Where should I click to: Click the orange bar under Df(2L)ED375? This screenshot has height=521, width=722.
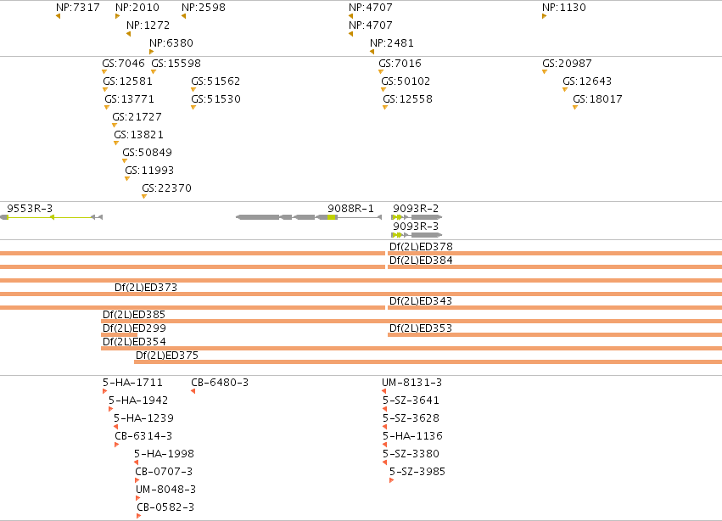pos(428,362)
